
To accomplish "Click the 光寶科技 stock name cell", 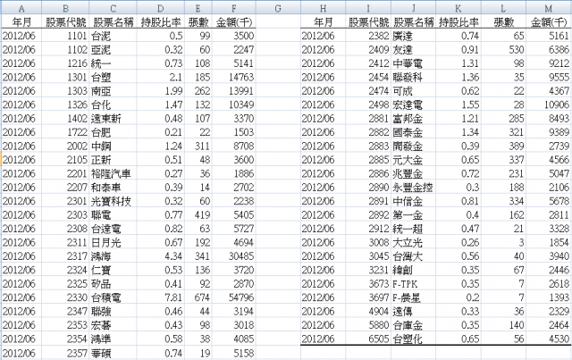I will click(114, 201).
